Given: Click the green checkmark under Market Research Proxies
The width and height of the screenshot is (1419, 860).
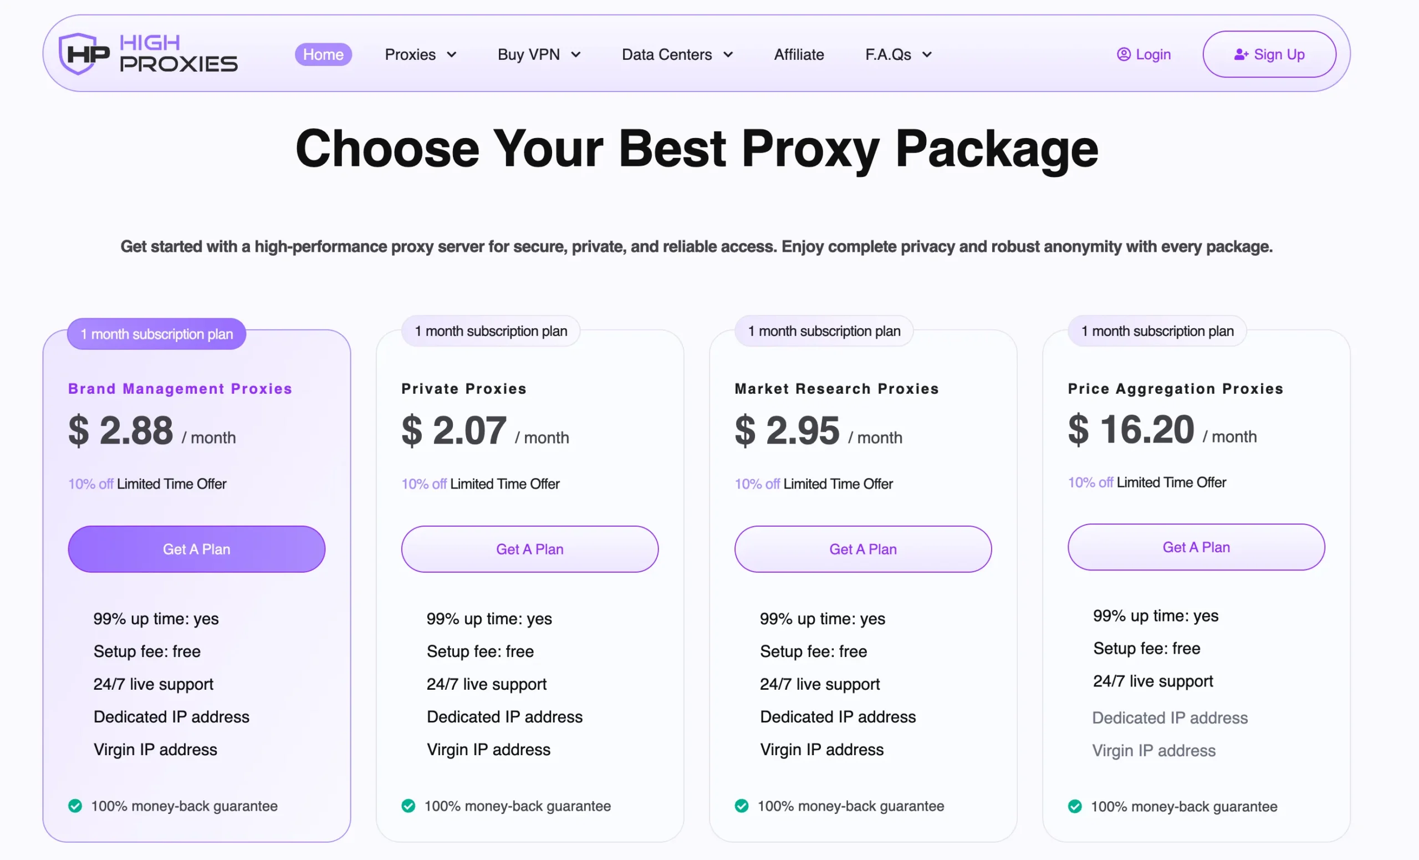Looking at the screenshot, I should pyautogui.click(x=741, y=806).
